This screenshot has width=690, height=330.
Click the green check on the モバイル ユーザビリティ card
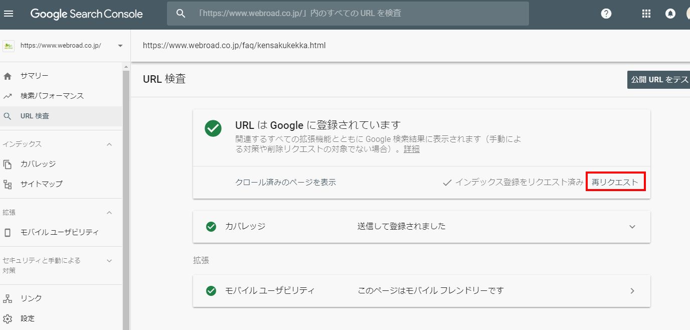coord(211,291)
